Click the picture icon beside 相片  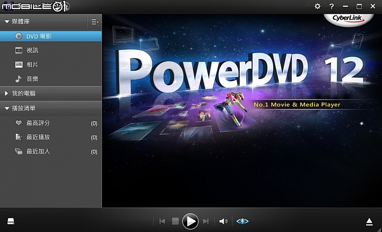click(19, 65)
